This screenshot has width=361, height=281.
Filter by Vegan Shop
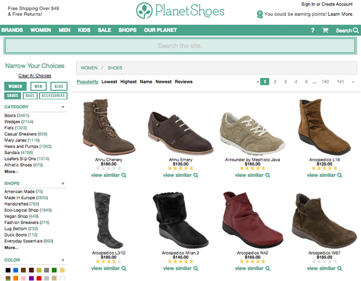[x=22, y=216]
